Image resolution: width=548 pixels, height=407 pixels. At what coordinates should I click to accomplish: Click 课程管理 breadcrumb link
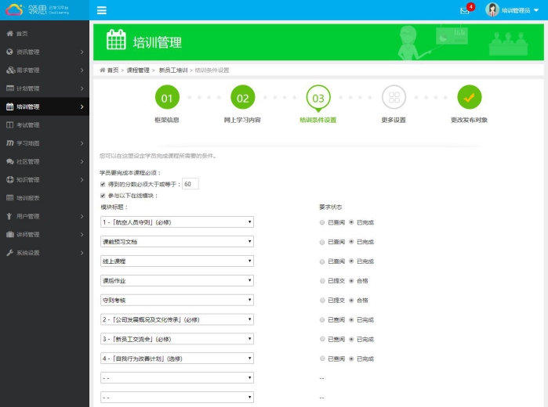138,70
